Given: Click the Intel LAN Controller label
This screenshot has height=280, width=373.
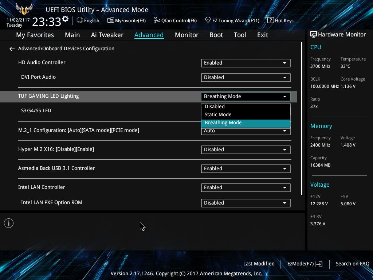Looking at the screenshot, I should tap(42, 187).
